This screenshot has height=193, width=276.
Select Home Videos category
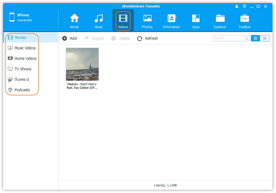point(25,59)
